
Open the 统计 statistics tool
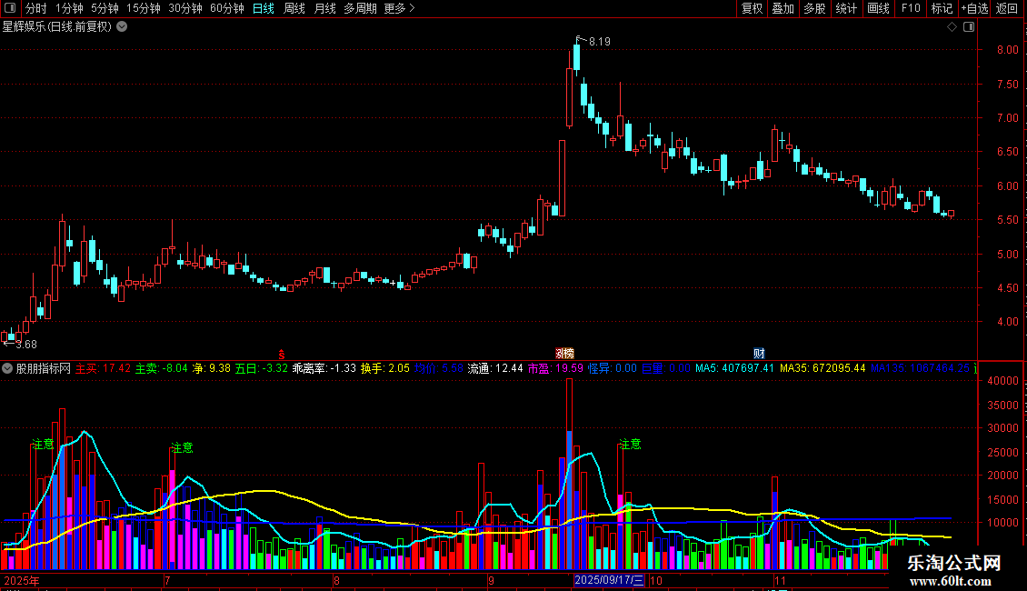pyautogui.click(x=846, y=8)
